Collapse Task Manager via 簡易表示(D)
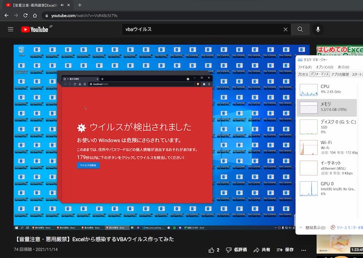Viewport: 363px width, 258px height. click(312, 227)
